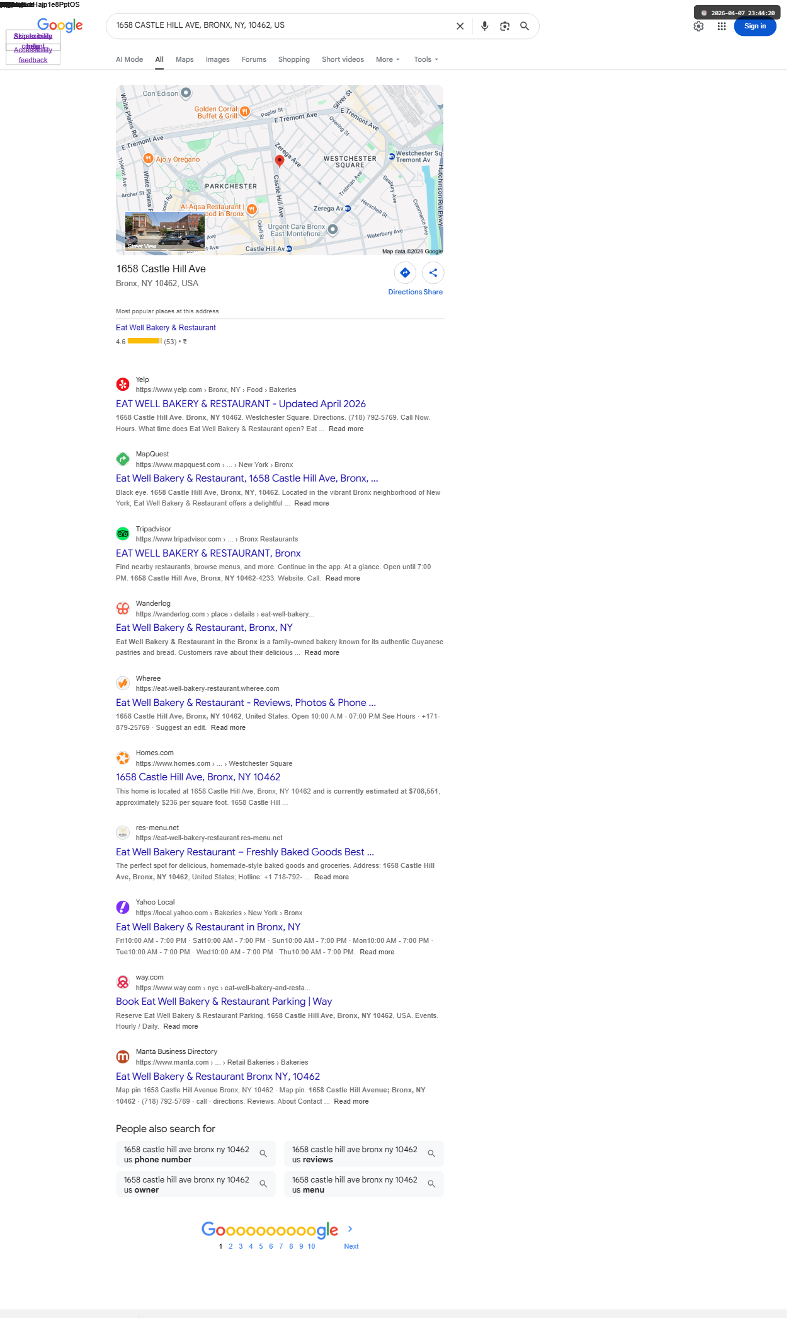Image resolution: width=796 pixels, height=1318 pixels.
Task: Click Wanderlog favicon icon
Action: click(123, 608)
